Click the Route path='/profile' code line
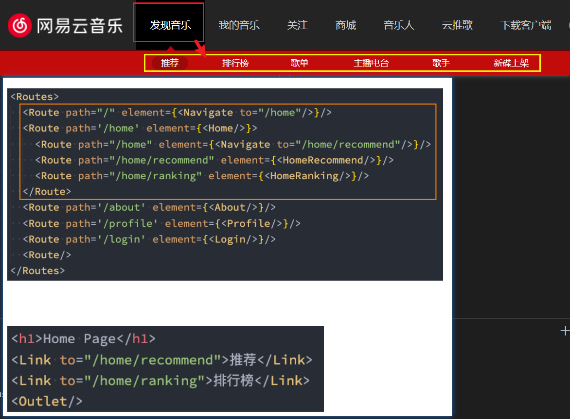 [161, 223]
